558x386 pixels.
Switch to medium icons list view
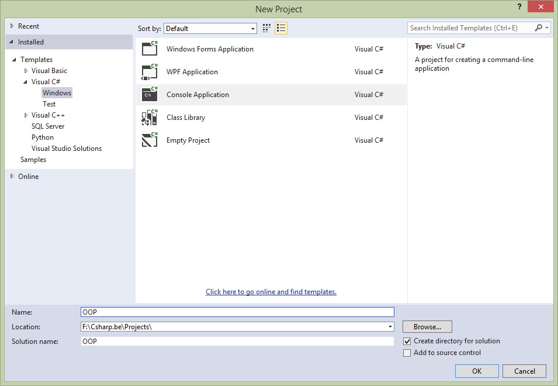pyautogui.click(x=281, y=28)
